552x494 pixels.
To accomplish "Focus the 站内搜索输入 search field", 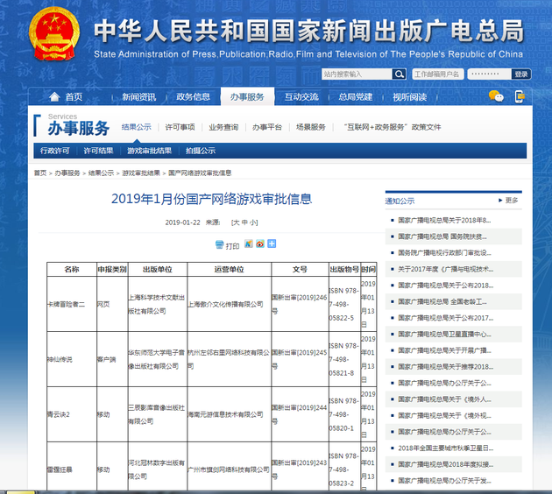I will (357, 74).
